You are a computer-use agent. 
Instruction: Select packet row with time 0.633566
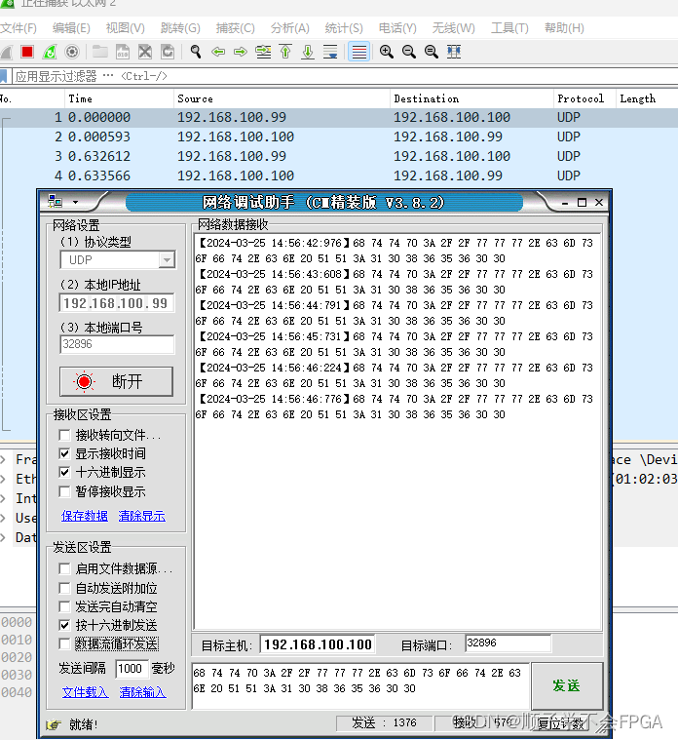click(x=339, y=175)
